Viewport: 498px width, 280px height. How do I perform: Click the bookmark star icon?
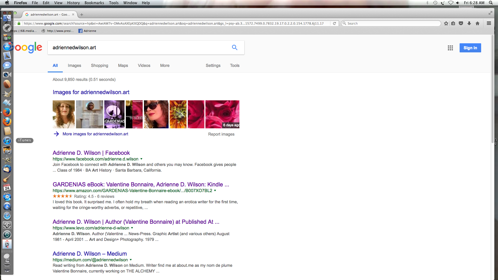(446, 23)
